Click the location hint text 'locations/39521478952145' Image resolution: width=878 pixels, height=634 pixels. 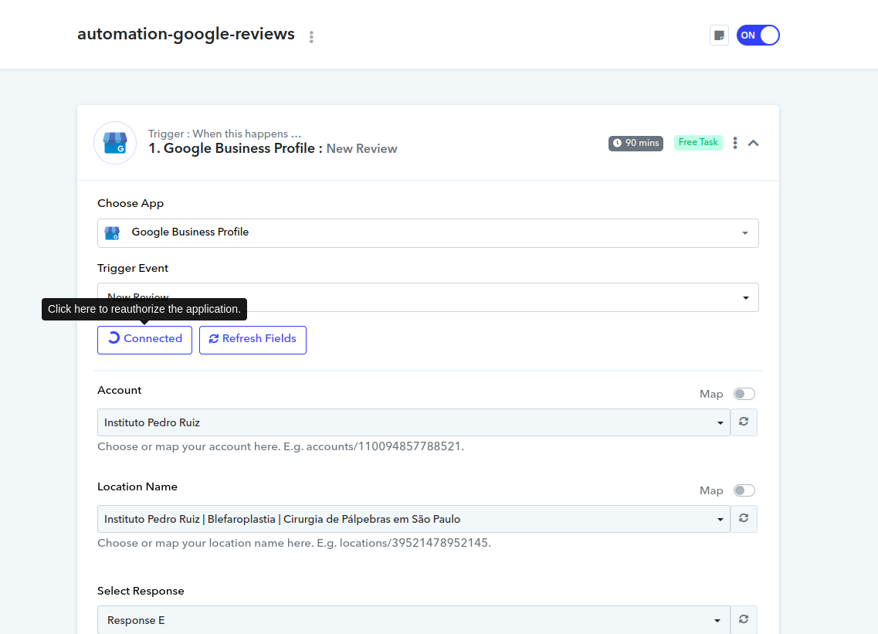(414, 543)
